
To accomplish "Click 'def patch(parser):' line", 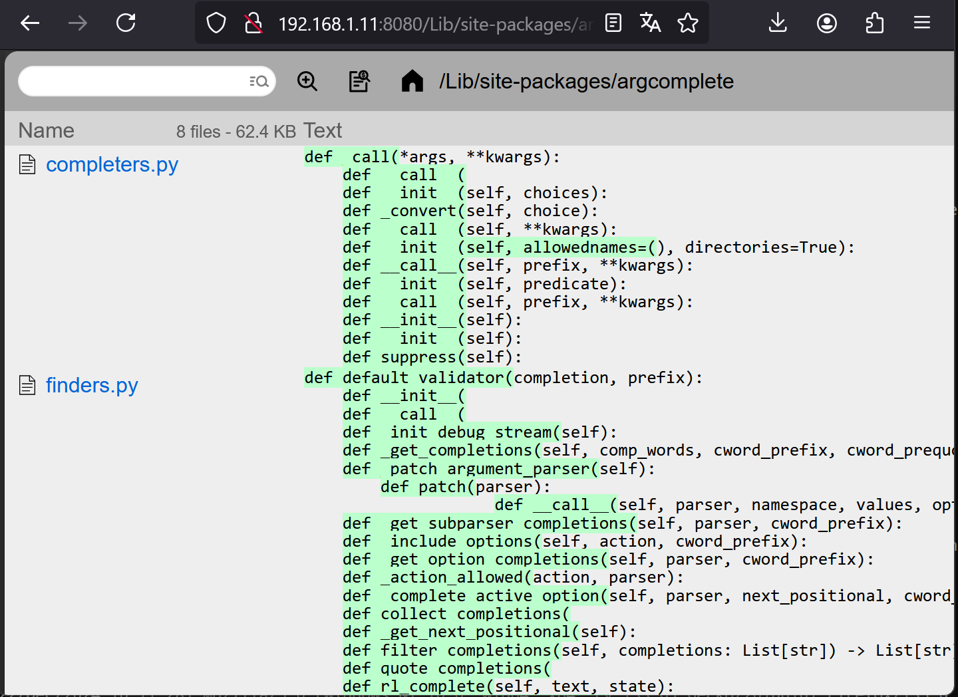I will tap(466, 487).
